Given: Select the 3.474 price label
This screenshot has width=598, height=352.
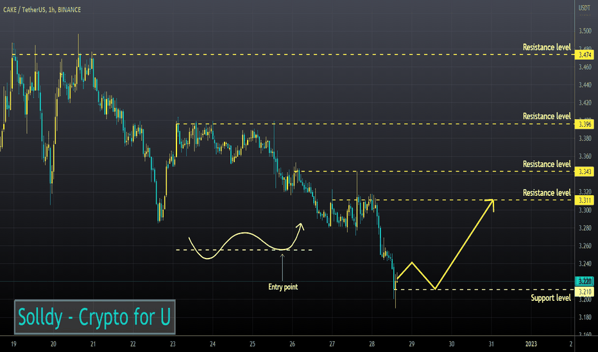Looking at the screenshot, I should 585,55.
